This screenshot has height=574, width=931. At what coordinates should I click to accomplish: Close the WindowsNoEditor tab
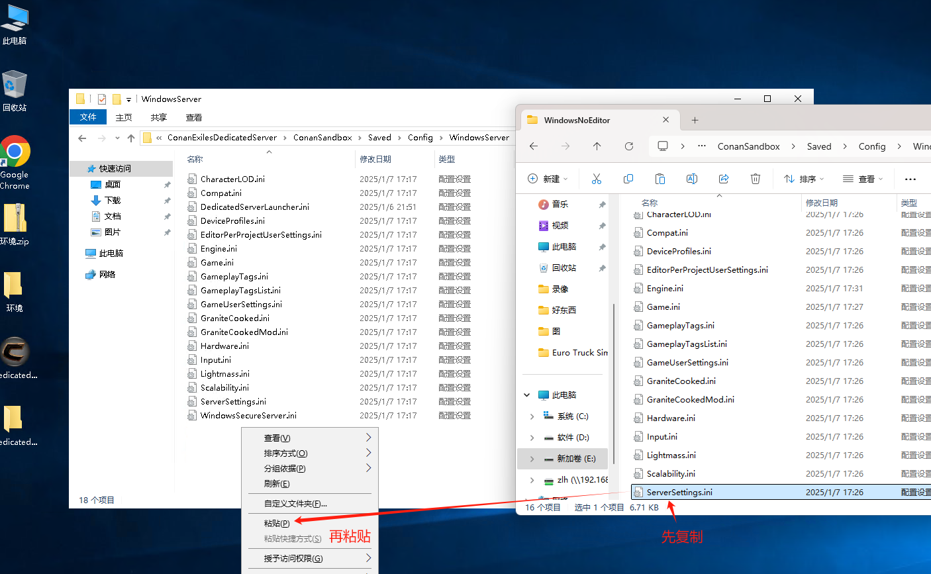pyautogui.click(x=666, y=120)
